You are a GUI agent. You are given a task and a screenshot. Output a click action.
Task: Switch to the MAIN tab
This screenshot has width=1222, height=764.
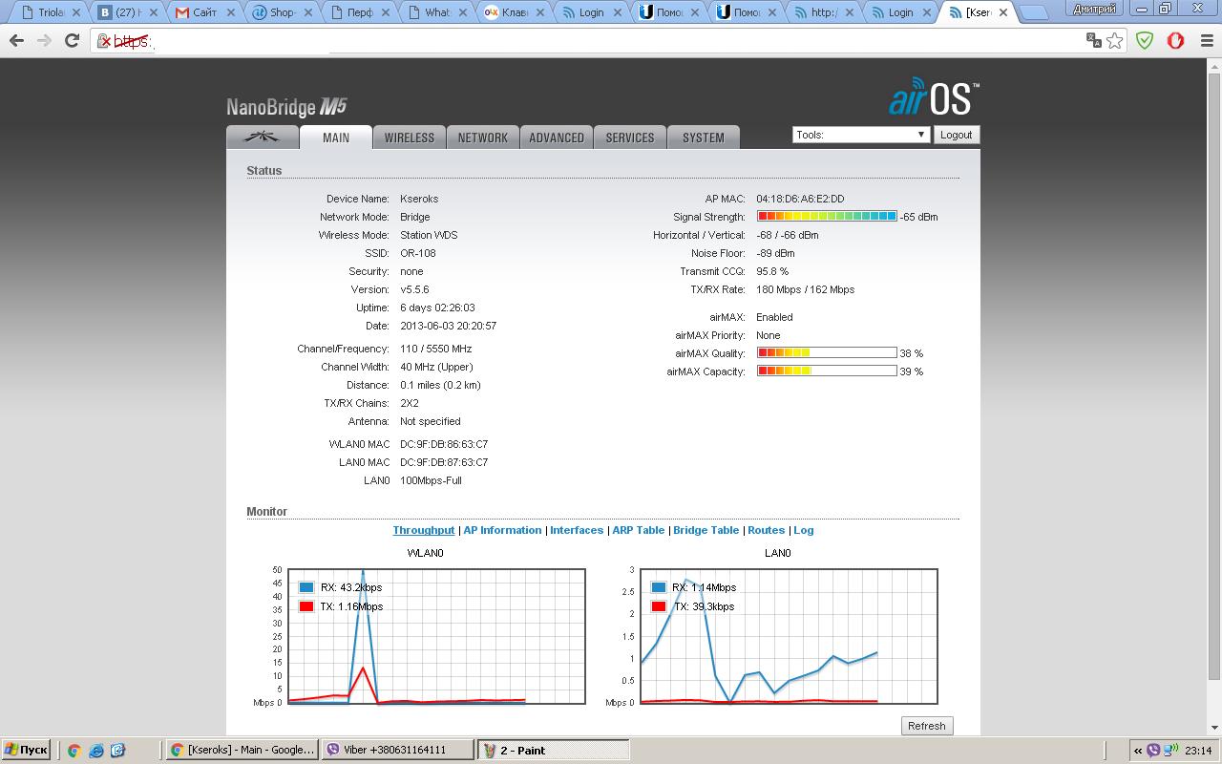pos(336,138)
